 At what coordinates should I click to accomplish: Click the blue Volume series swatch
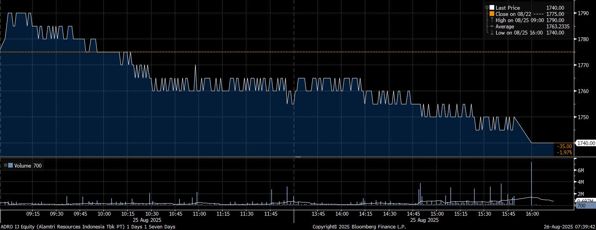10,166
